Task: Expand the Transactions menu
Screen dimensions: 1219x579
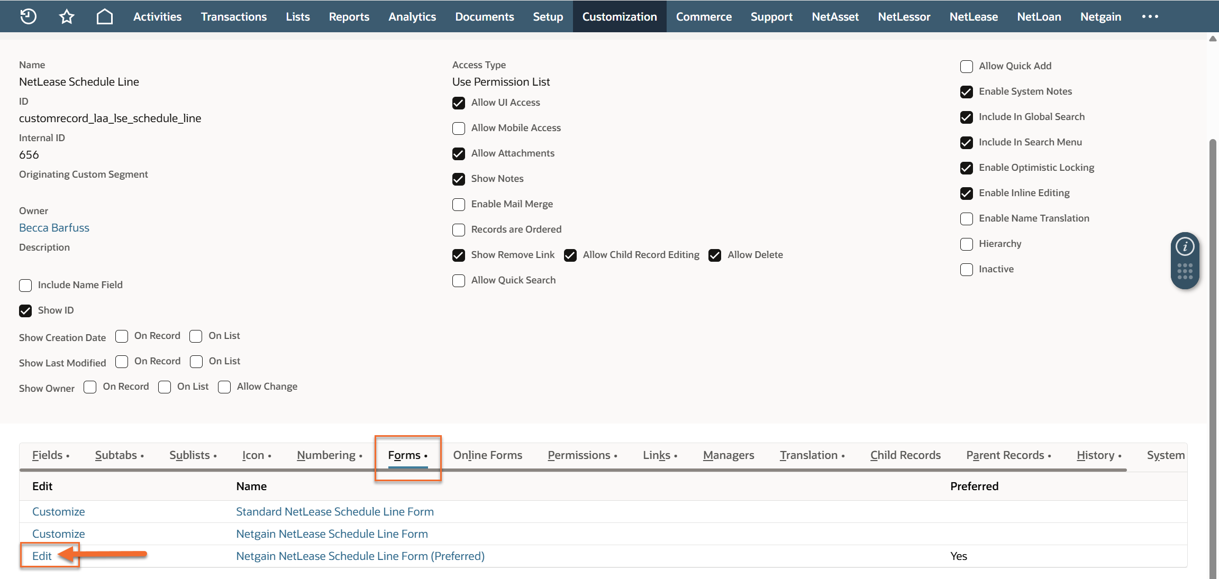Action: [233, 16]
